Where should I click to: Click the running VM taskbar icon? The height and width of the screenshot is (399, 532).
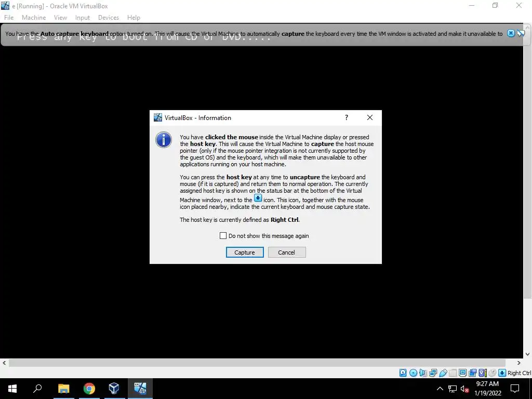140,389
